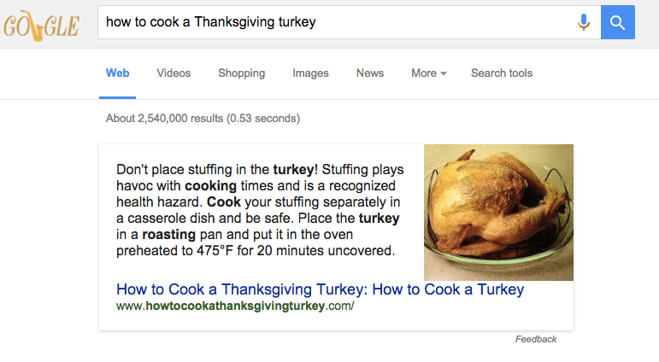Screen dimensions: 659x362
Task: Send Feedback on the featured snippet
Action: point(535,339)
